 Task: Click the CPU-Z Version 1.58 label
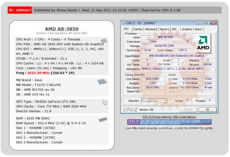[146, 110]
